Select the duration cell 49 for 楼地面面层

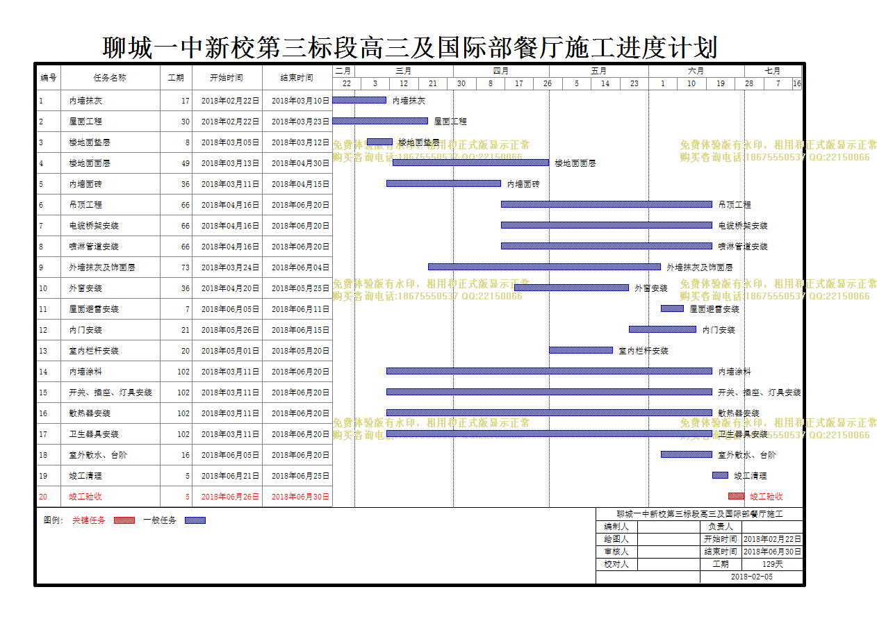click(x=177, y=163)
